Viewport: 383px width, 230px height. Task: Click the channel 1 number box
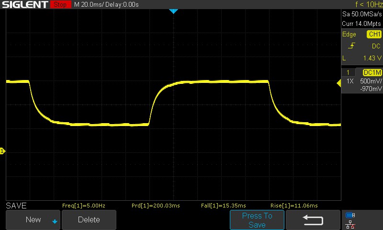coord(348,72)
